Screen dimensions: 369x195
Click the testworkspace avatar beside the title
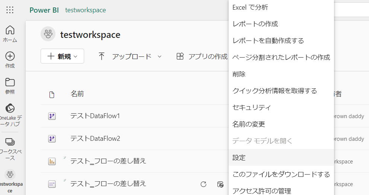click(x=48, y=34)
